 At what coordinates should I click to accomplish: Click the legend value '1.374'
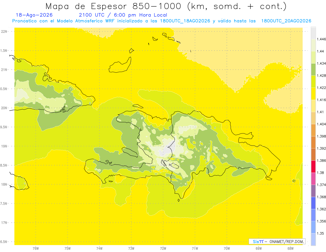(x=321, y=185)
